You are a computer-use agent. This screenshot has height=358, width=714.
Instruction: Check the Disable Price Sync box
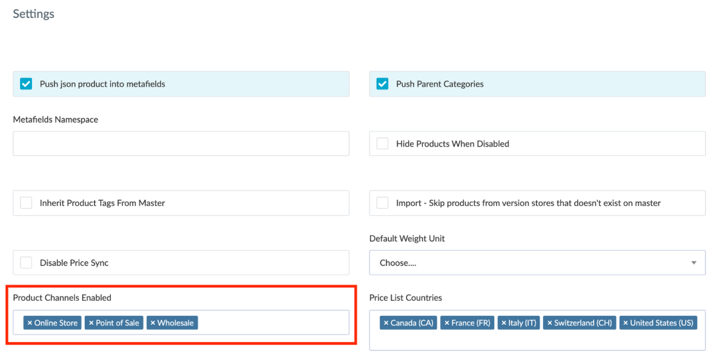point(26,263)
